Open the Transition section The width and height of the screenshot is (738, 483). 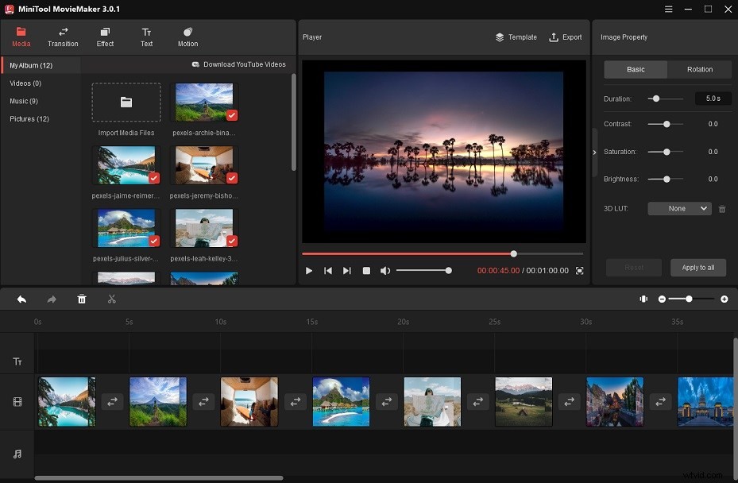63,37
